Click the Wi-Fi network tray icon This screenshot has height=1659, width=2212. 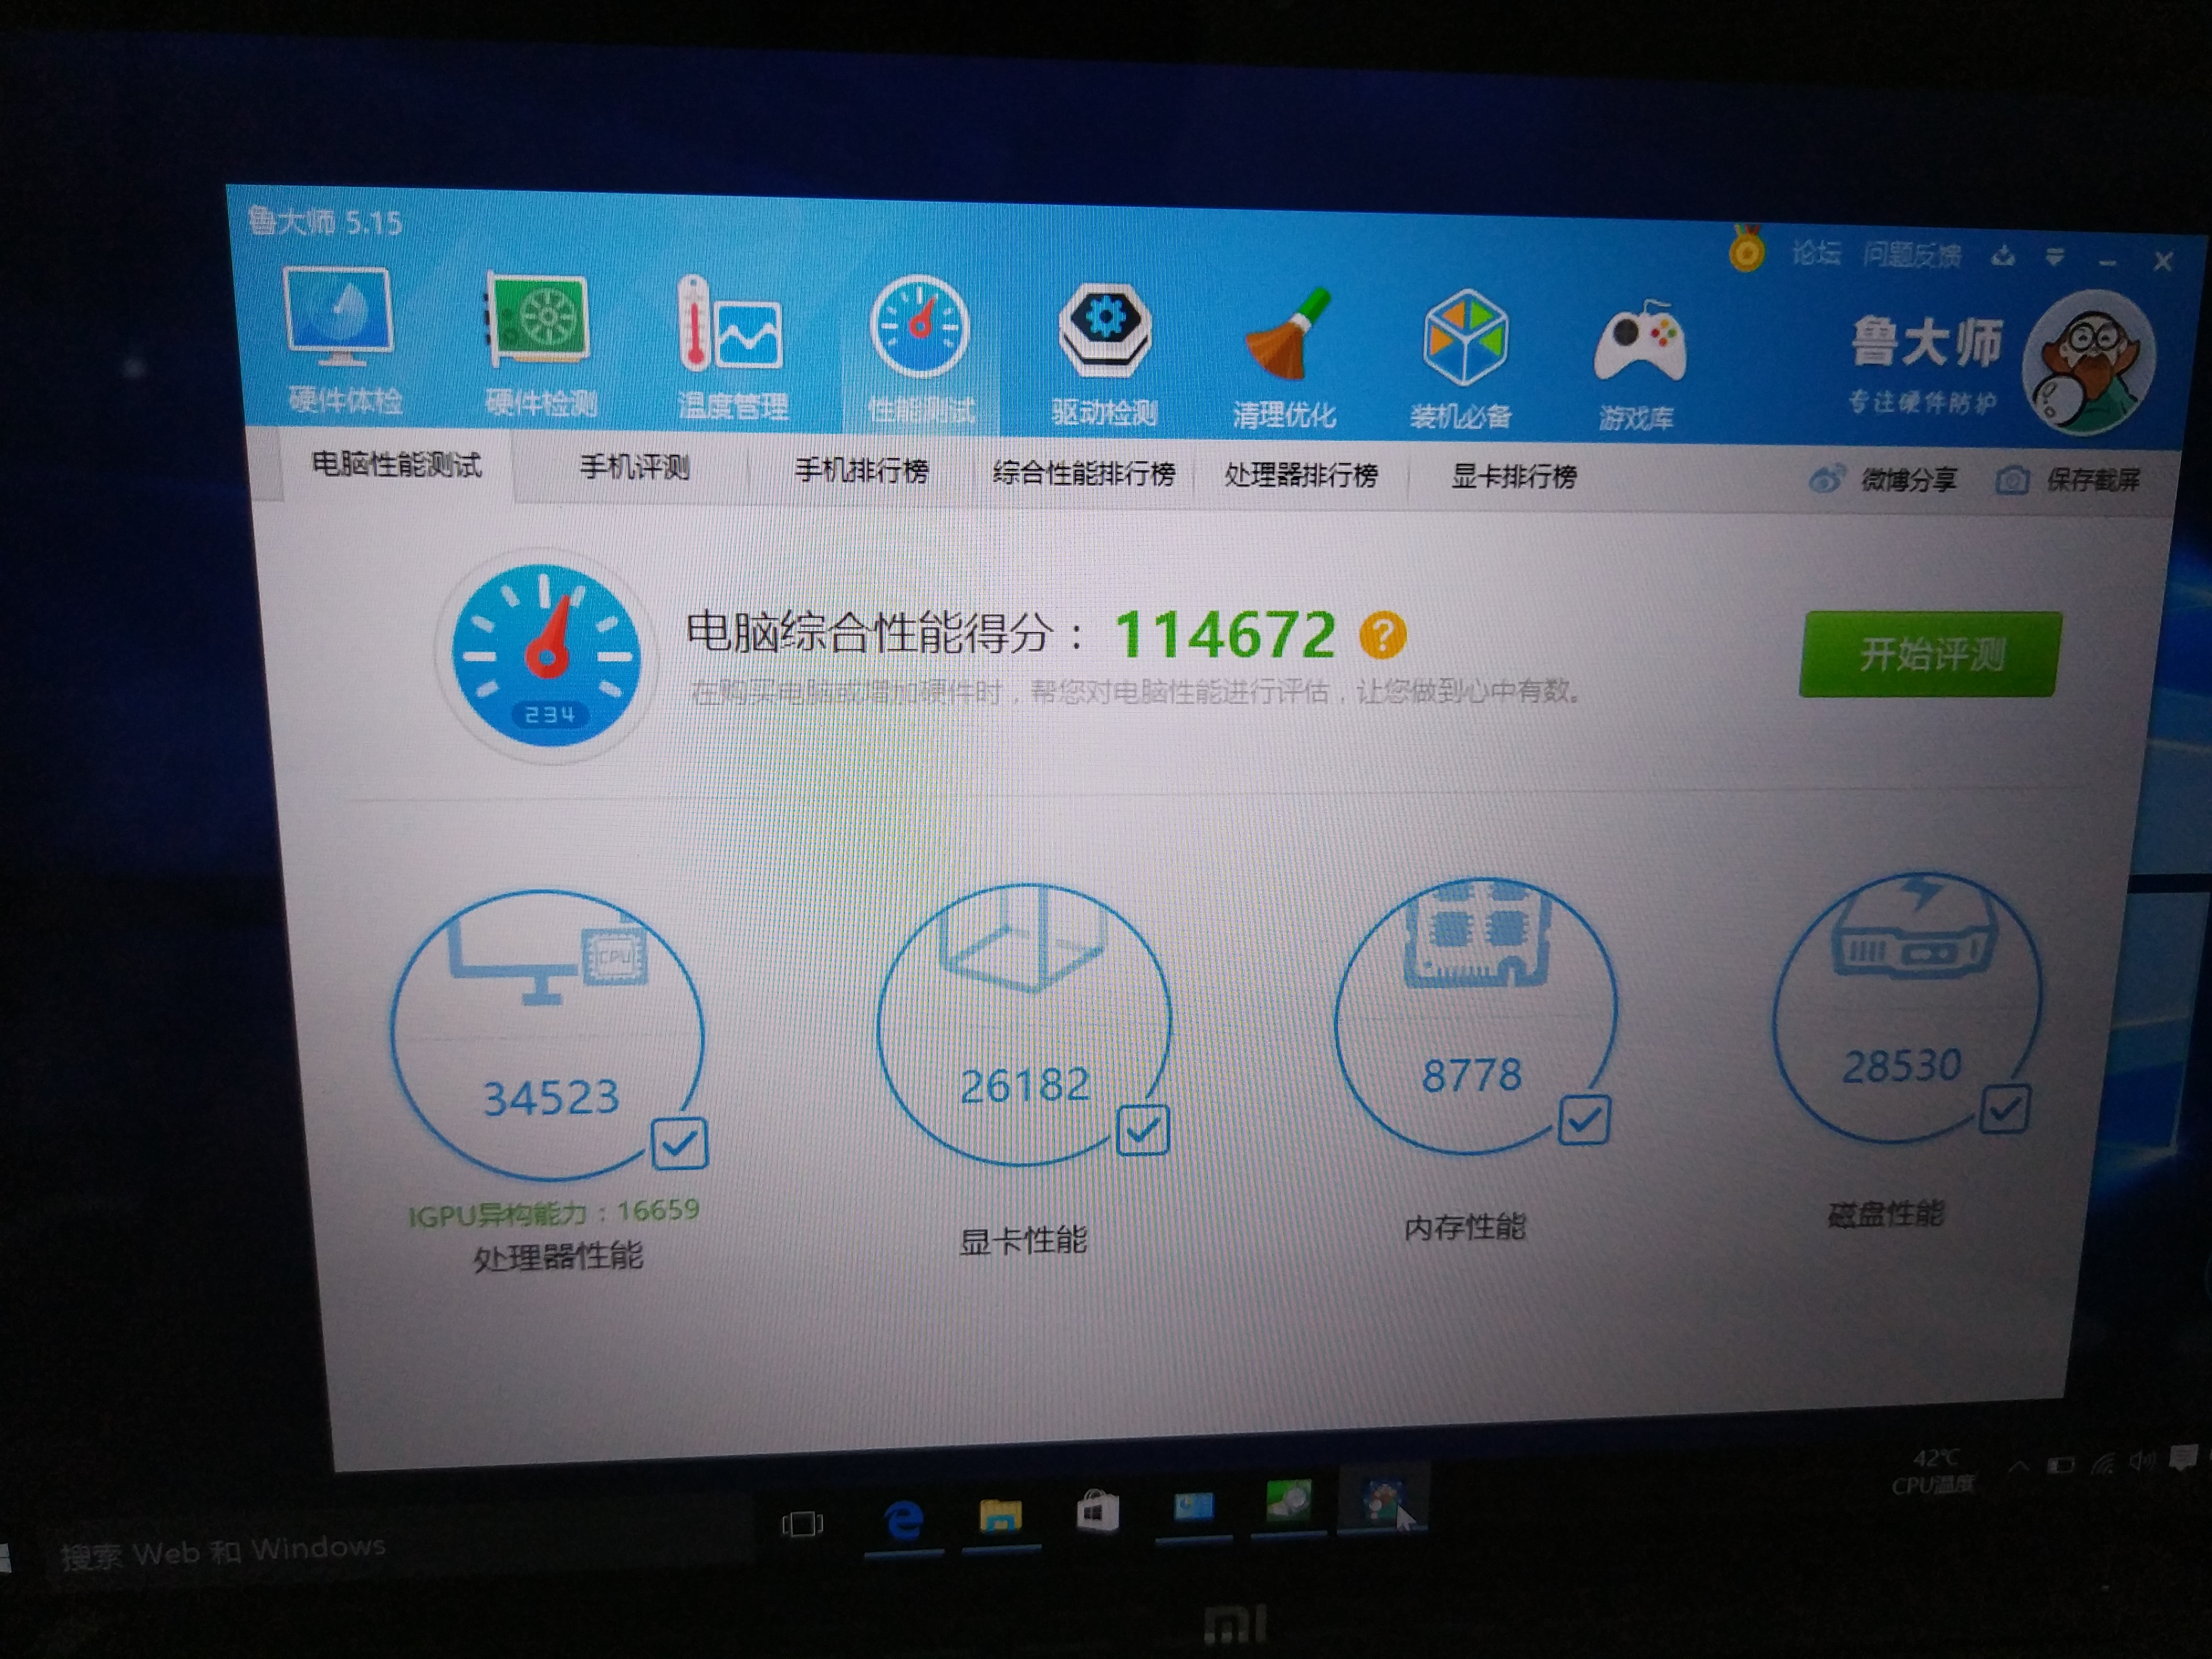coord(2103,1464)
